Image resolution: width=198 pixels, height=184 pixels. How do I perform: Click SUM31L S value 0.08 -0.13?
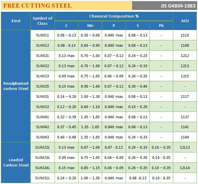click(x=138, y=178)
